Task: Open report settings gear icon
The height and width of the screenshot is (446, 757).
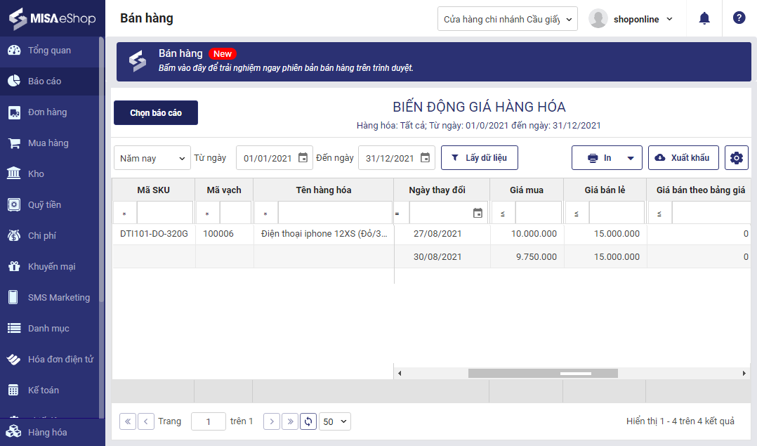Action: [x=736, y=158]
